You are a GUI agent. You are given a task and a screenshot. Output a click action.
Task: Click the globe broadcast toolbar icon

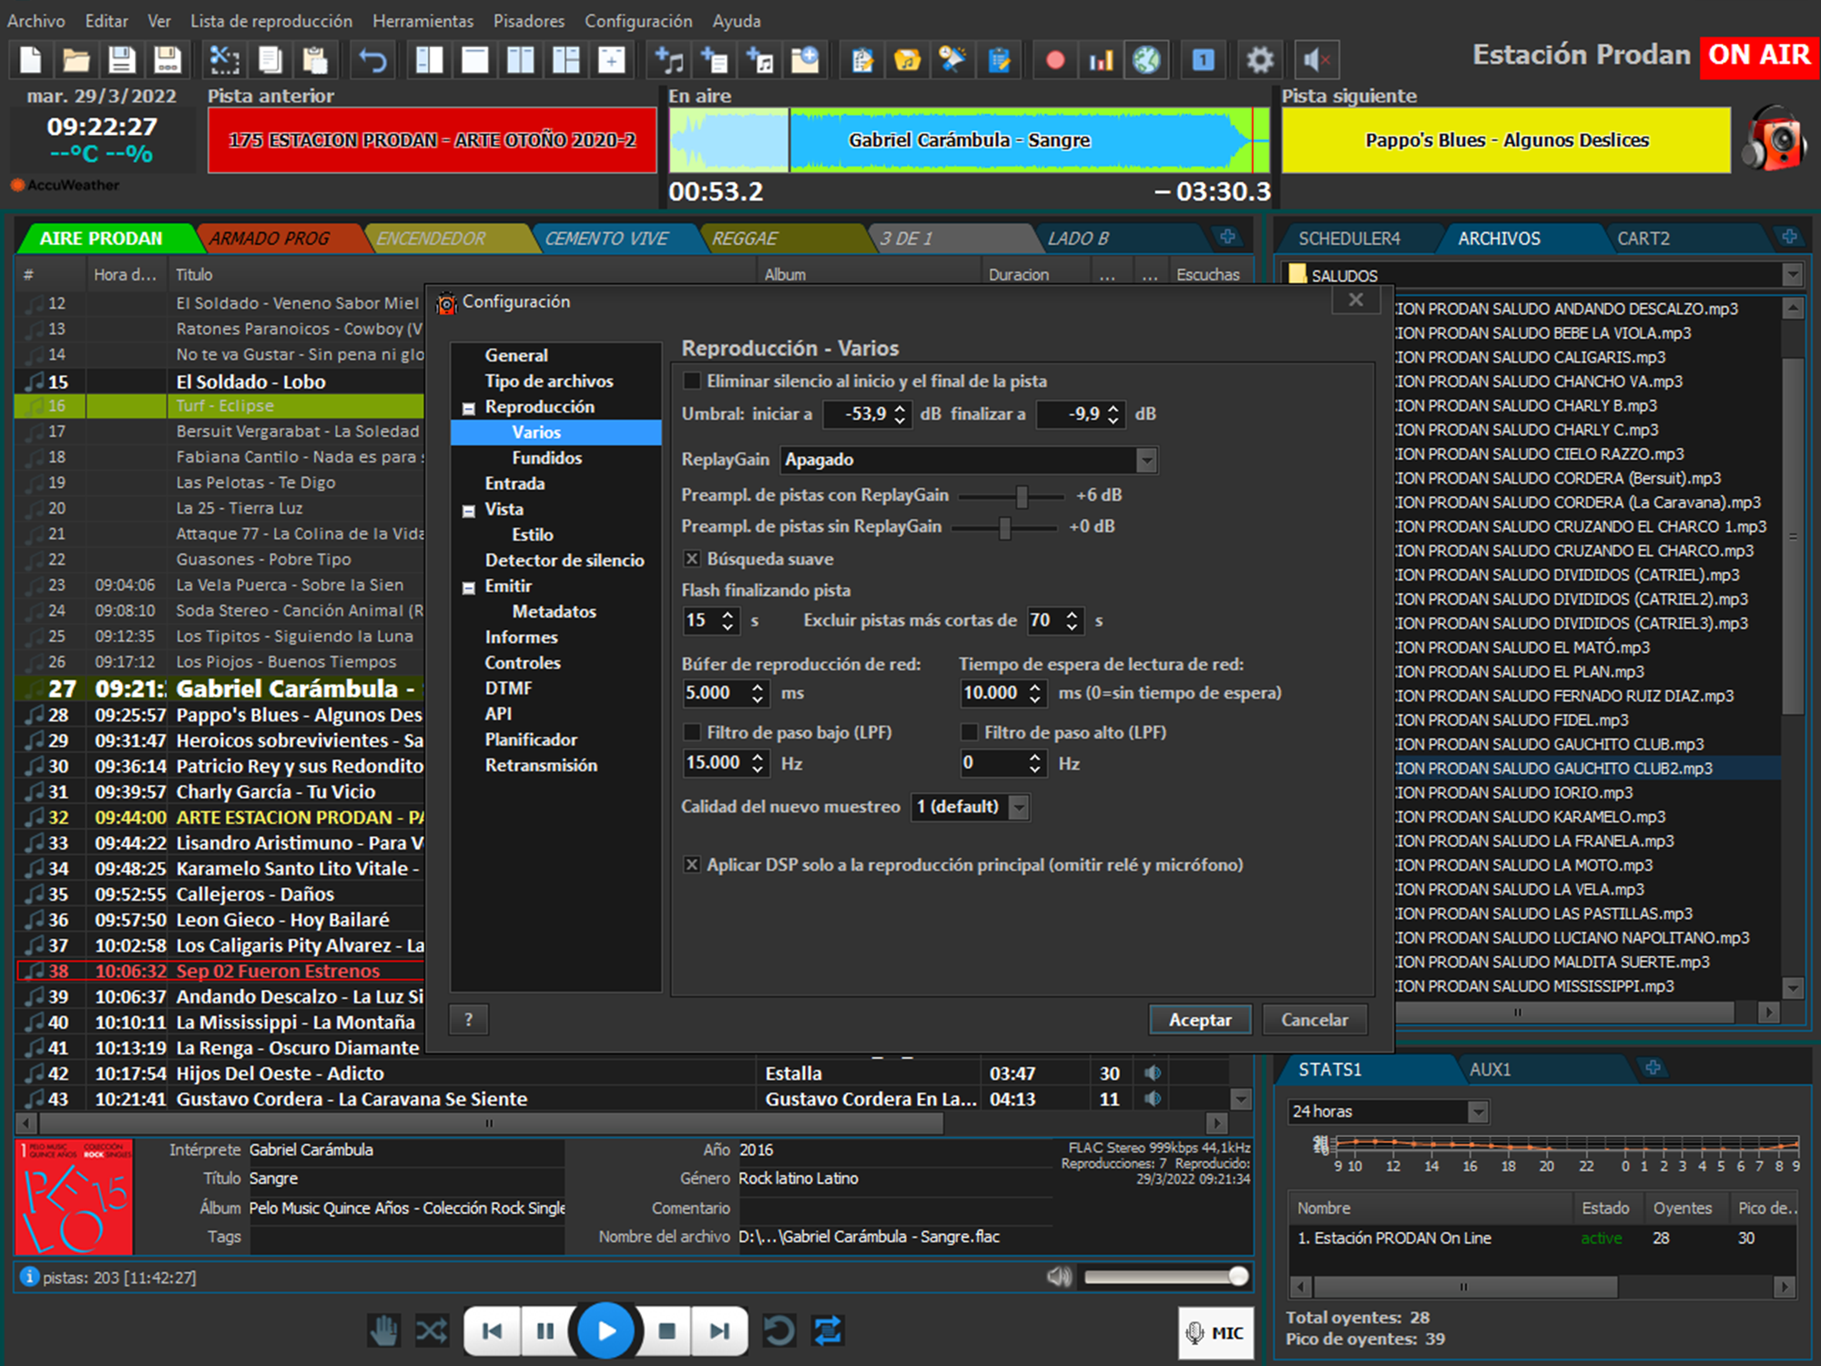pos(1146,60)
